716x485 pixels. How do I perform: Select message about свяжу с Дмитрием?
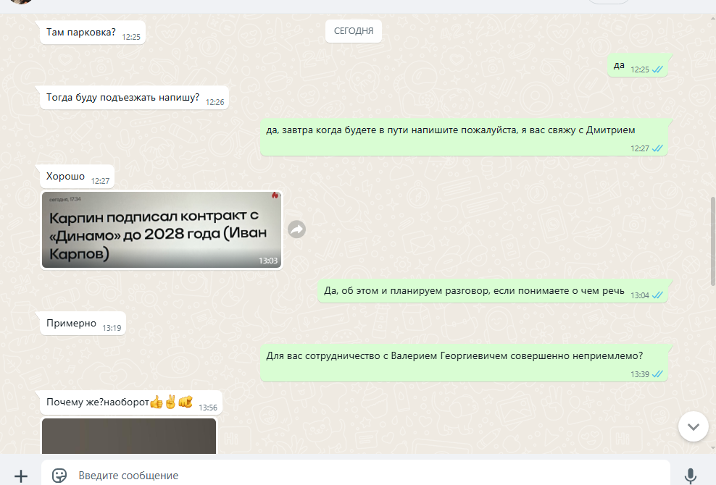click(x=464, y=138)
